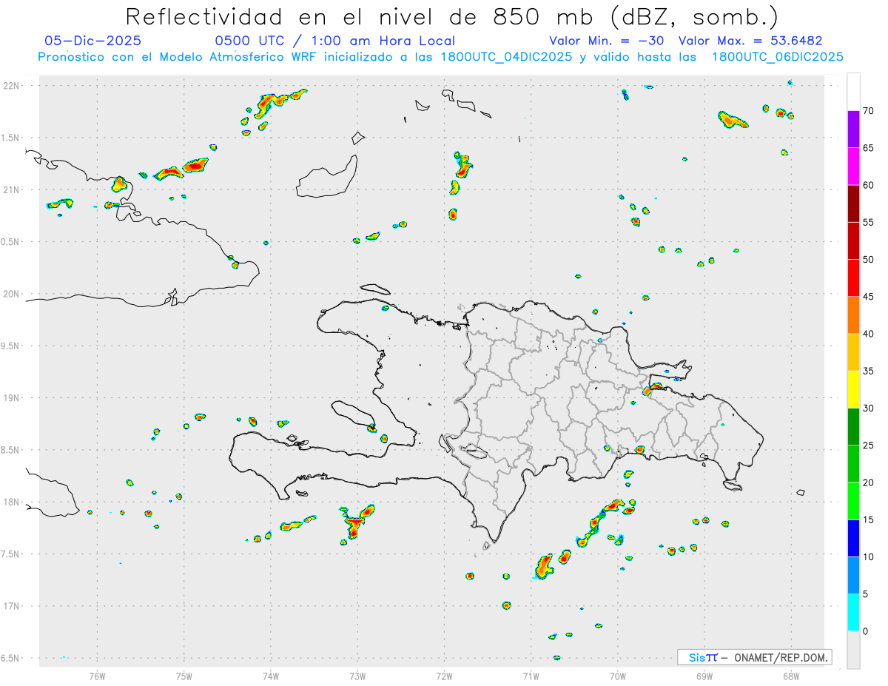Click the colorbar label '50'
This screenshot has width=888, height=686.
869,260
